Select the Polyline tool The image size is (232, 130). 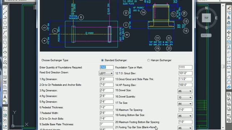5,18
